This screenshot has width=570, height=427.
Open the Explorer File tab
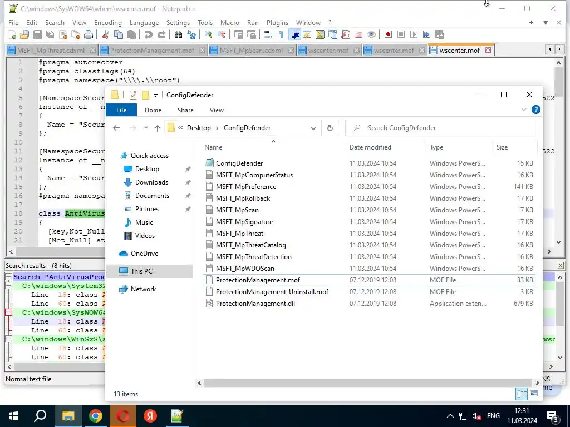point(121,110)
